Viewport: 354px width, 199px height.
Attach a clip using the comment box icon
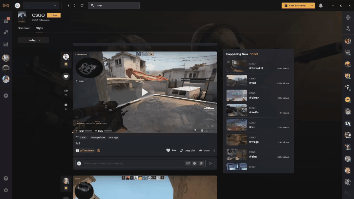click(201, 163)
